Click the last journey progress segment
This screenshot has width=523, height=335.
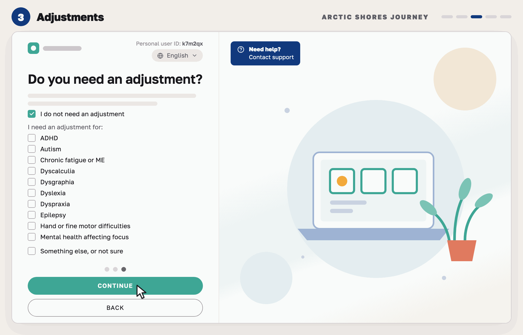point(506,17)
